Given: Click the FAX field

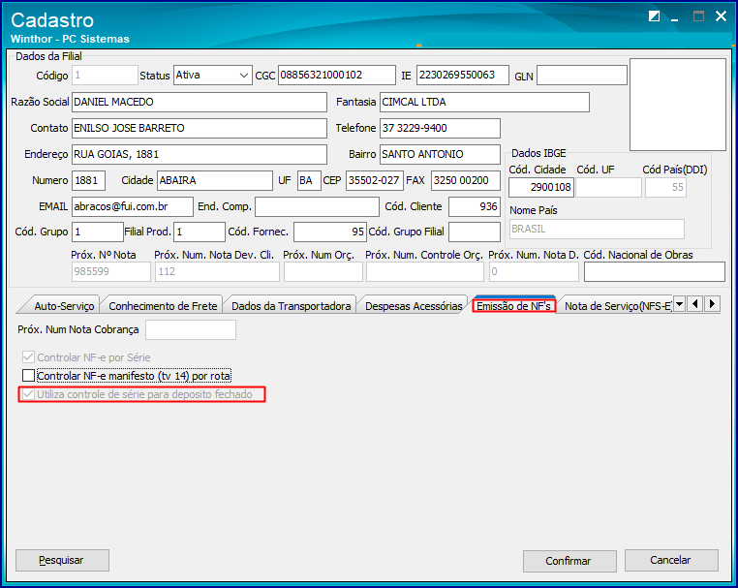Looking at the screenshot, I should tap(466, 181).
